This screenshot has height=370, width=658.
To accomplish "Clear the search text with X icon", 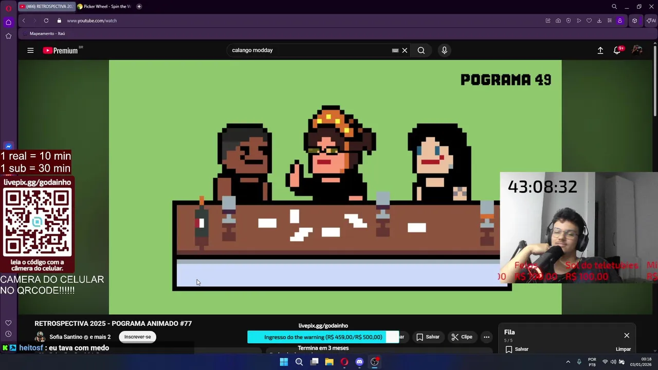I will click(405, 50).
